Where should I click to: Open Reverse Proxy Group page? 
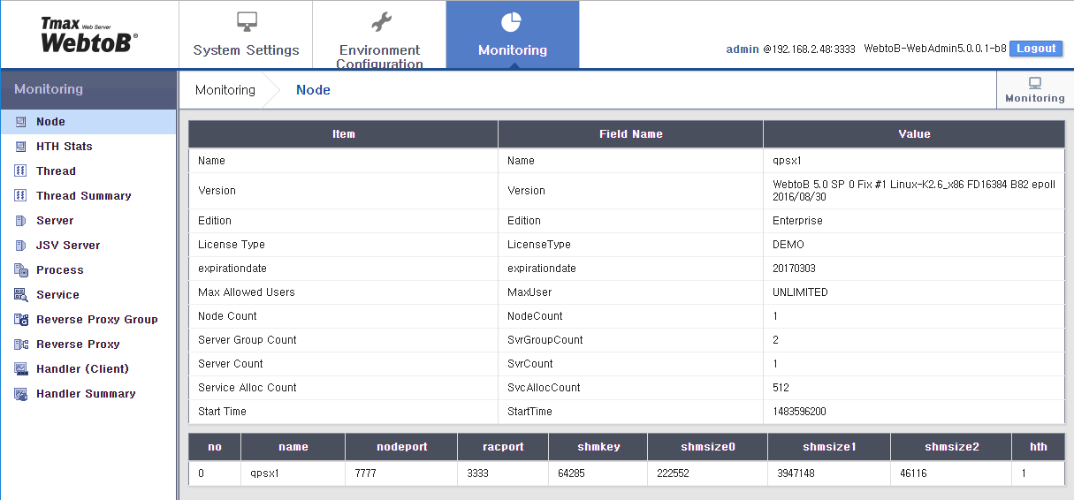point(88,320)
